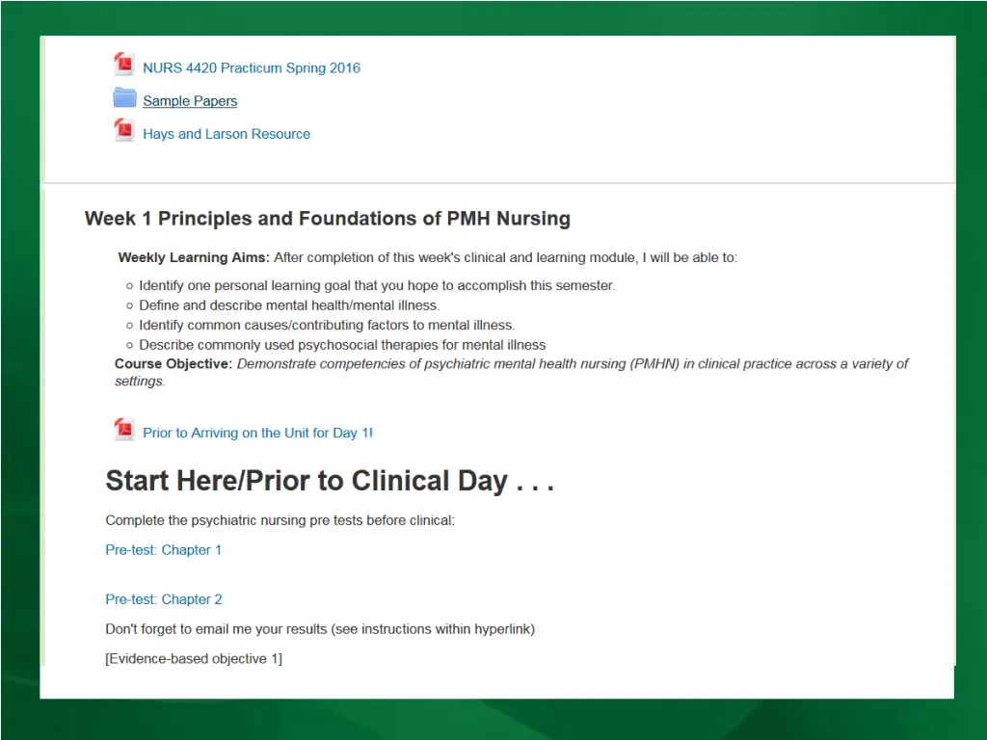Click the Start Here/Prior to Clinical Day heading
The image size is (987, 740).
(330, 481)
